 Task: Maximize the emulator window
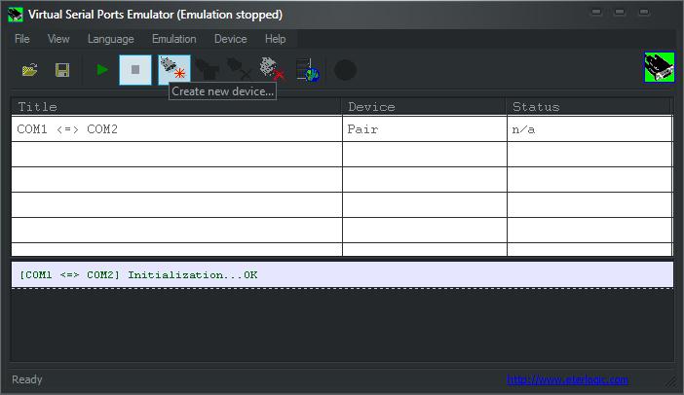pos(620,12)
